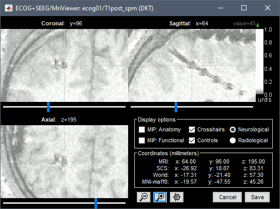Close the MriViewer window
Screen dimensions: 280x209
(268, 8)
